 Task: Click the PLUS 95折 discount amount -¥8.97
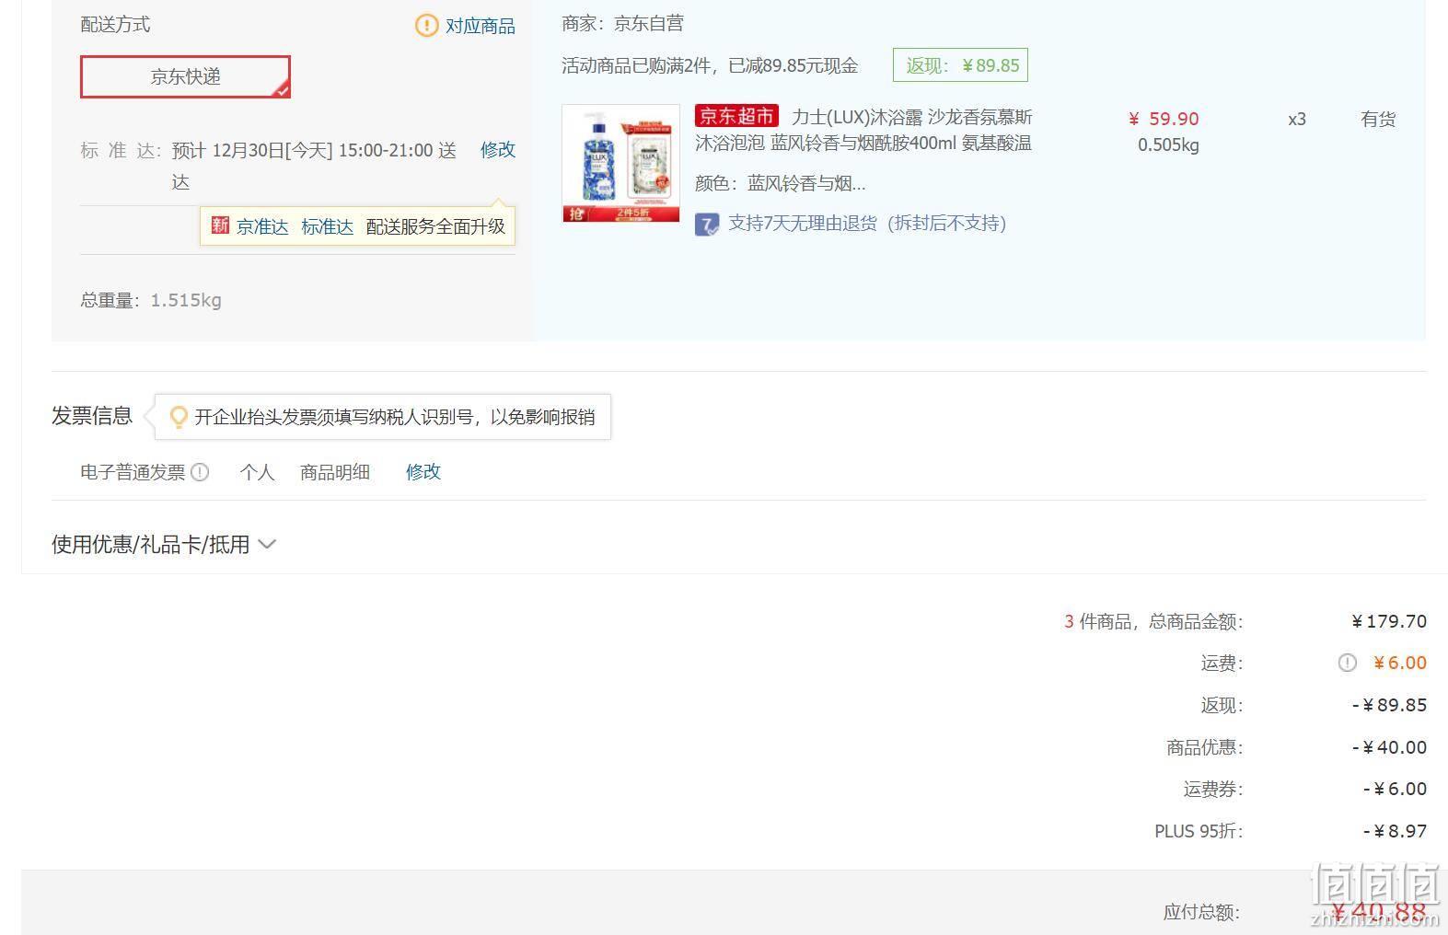tap(1395, 831)
